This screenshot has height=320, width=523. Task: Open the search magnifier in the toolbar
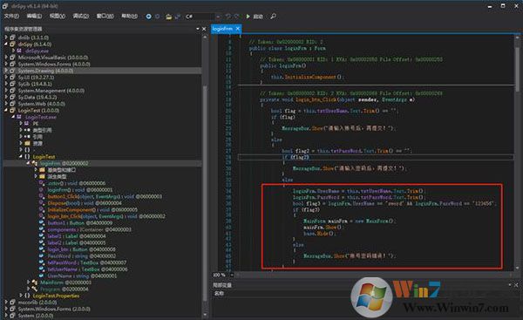(273, 16)
